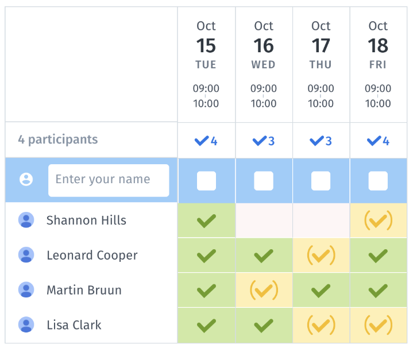413x348 pixels.
Task: Open the 4 participants label
Action: [57, 139]
